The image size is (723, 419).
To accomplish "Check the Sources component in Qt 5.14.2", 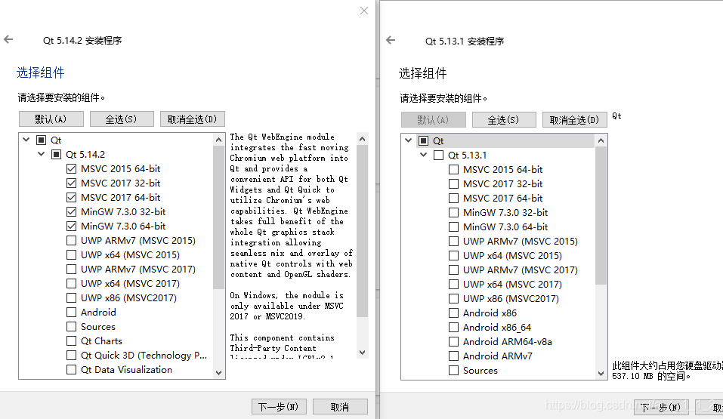I will [x=71, y=326].
